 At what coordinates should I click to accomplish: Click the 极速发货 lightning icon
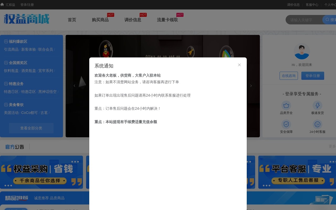317,106
